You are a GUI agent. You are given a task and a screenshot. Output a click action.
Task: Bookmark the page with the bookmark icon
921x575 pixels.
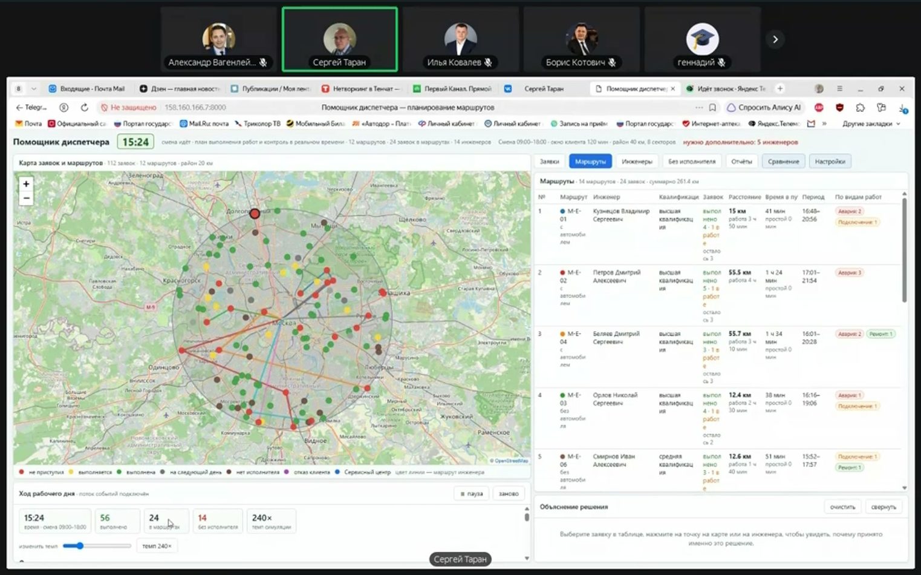point(712,108)
